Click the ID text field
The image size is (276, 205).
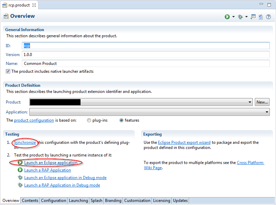146,46
